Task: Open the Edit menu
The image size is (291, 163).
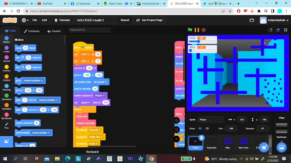Action: click(44, 20)
